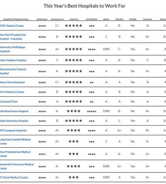Click Penn Presbyterian's Satisfaction stars
The image size is (166, 184).
point(42,154)
